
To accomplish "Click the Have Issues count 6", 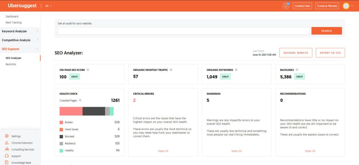I will pos(118,129).
